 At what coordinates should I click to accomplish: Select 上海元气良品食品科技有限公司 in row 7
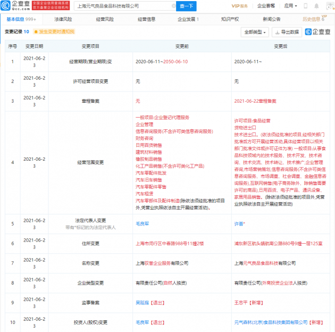click(265, 263)
